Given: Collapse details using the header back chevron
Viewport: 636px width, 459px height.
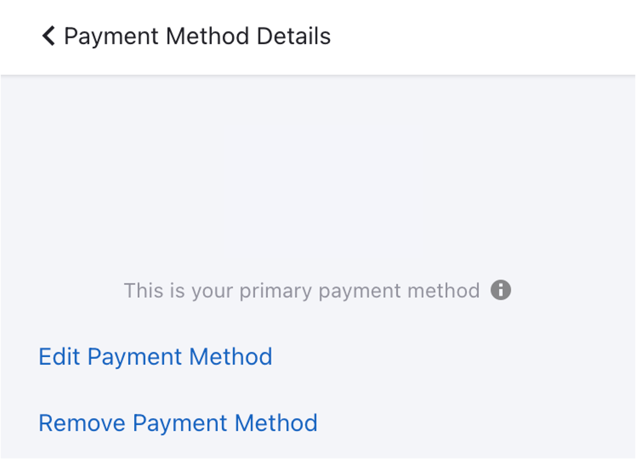Looking at the screenshot, I should tap(49, 36).
